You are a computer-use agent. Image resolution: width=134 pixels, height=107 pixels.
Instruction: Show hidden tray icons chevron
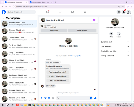(113, 105)
